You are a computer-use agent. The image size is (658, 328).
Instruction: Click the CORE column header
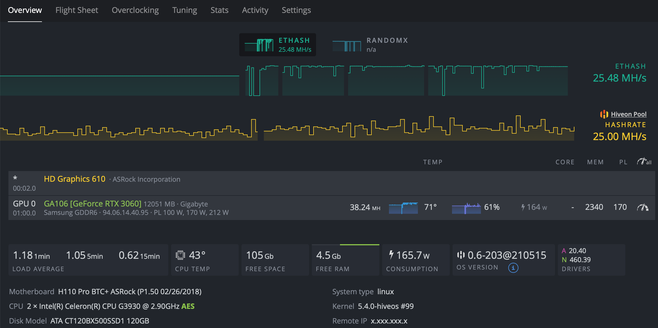565,162
